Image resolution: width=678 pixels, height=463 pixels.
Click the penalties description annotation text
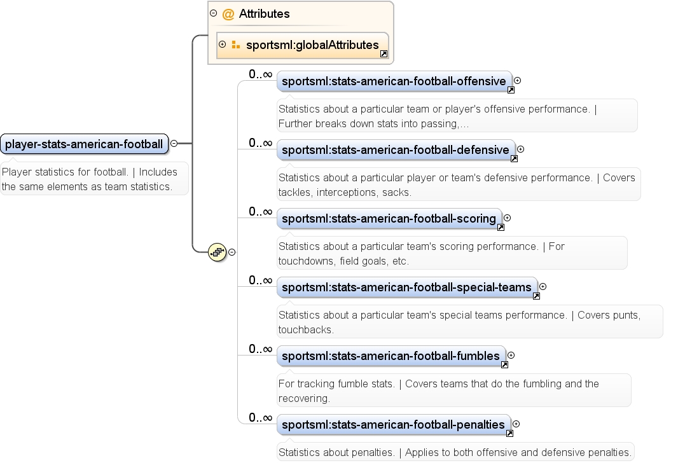[x=455, y=453]
